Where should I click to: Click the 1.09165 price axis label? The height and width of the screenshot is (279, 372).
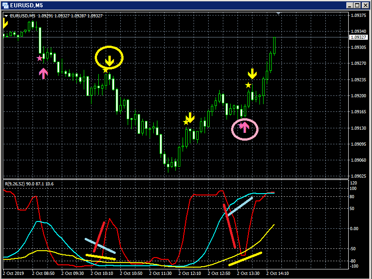point(358,111)
